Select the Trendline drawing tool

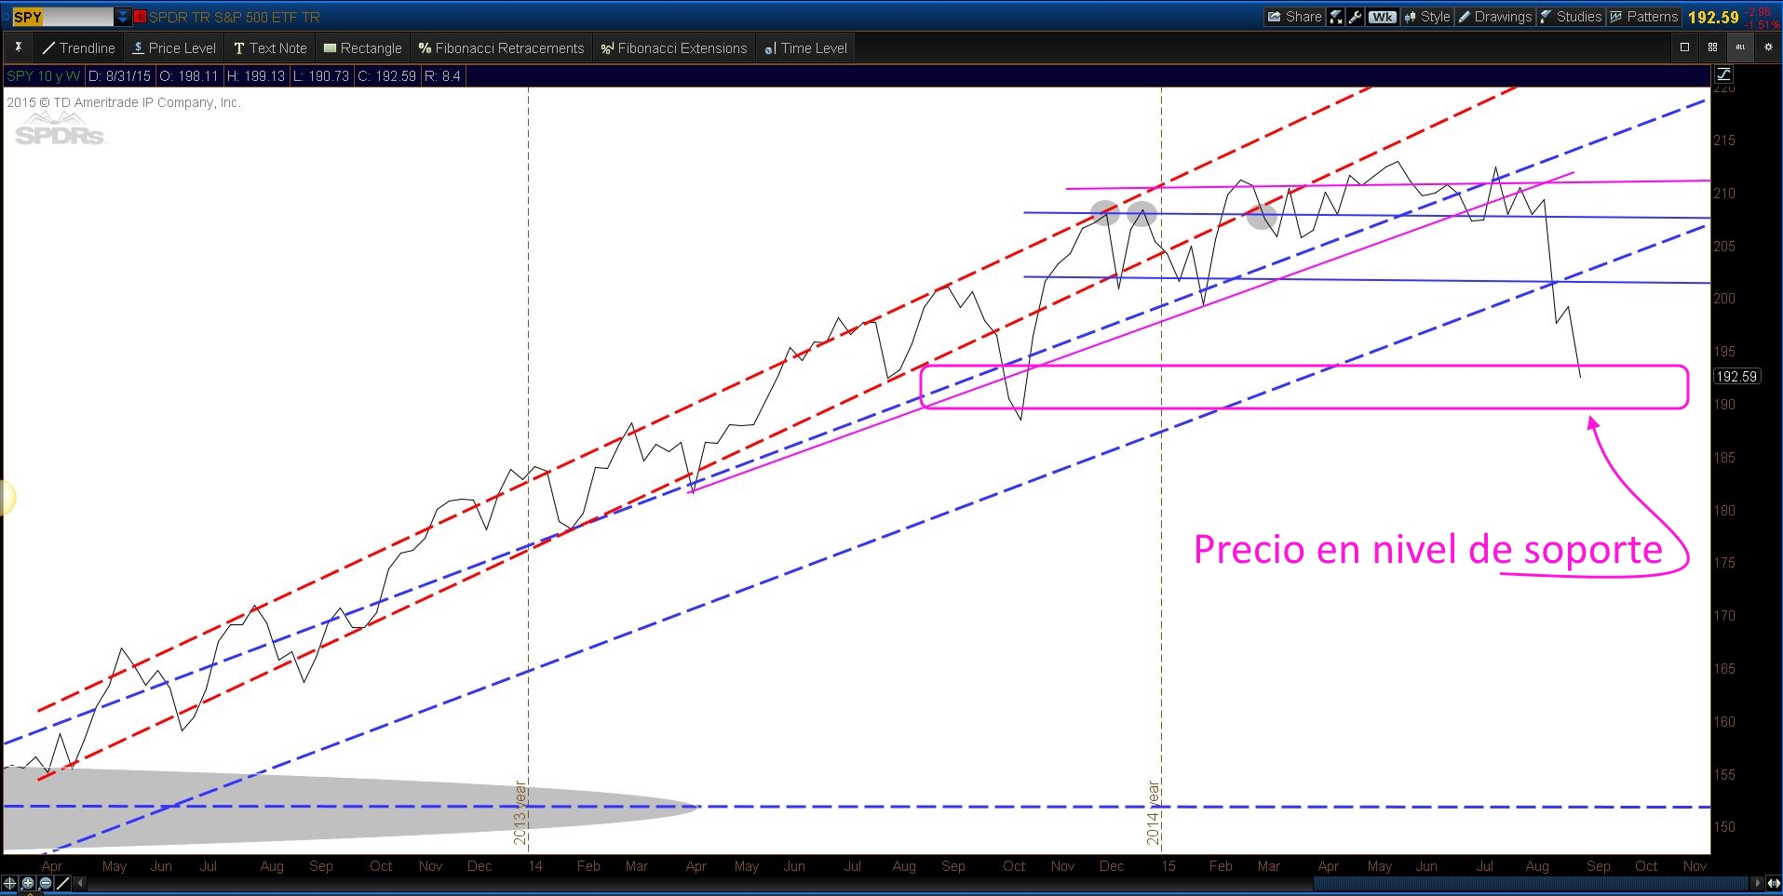pyautogui.click(x=78, y=47)
